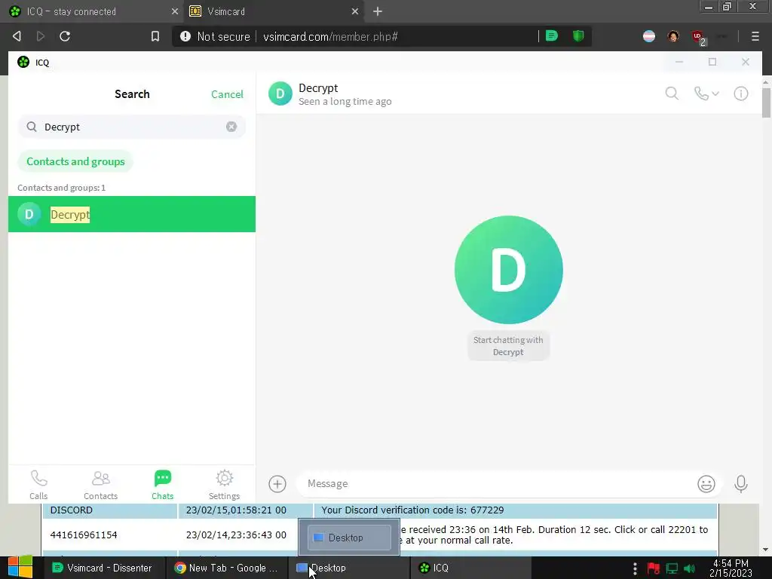772x579 pixels.
Task: Start a call with Decrypt
Action: click(x=701, y=93)
